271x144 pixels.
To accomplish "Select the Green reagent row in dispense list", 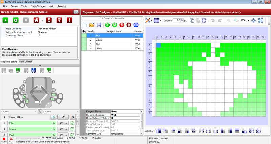I will tap(112, 40).
